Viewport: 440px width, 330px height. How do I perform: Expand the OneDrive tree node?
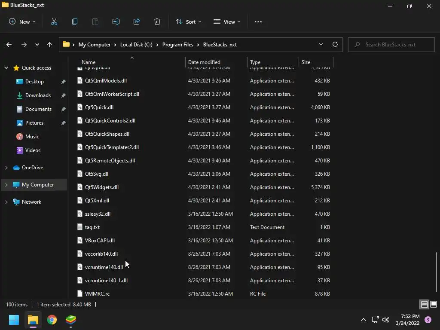click(x=6, y=168)
